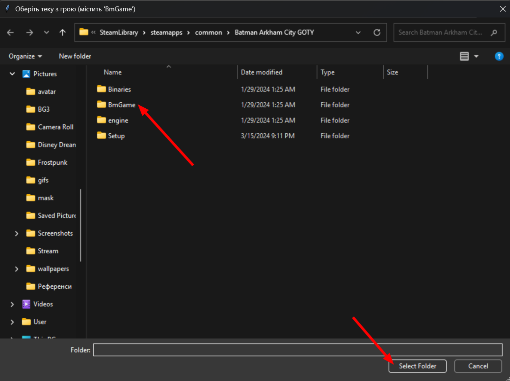Open the Frostpunk folder in sidebar

53,162
